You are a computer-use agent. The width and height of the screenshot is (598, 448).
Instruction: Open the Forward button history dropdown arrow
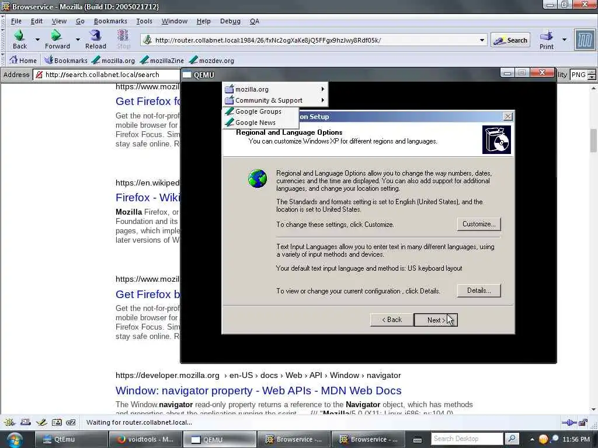(78, 39)
